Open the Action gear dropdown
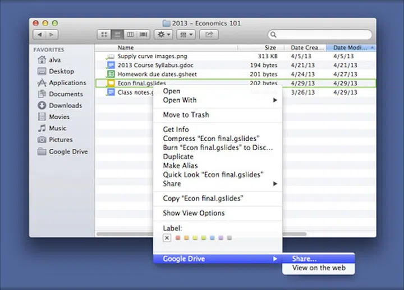Viewport: 404px width, 290px height. coord(164,35)
